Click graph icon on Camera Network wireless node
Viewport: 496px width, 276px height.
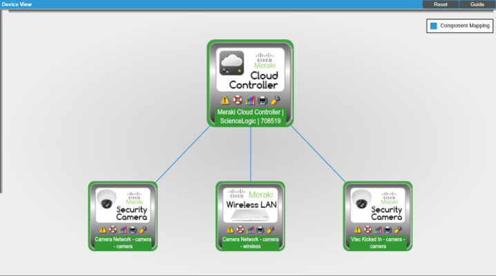(250, 230)
